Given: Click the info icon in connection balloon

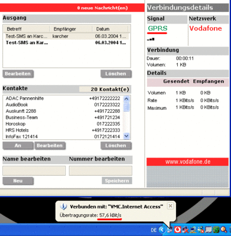Looking at the screenshot, I should tap(63, 206).
